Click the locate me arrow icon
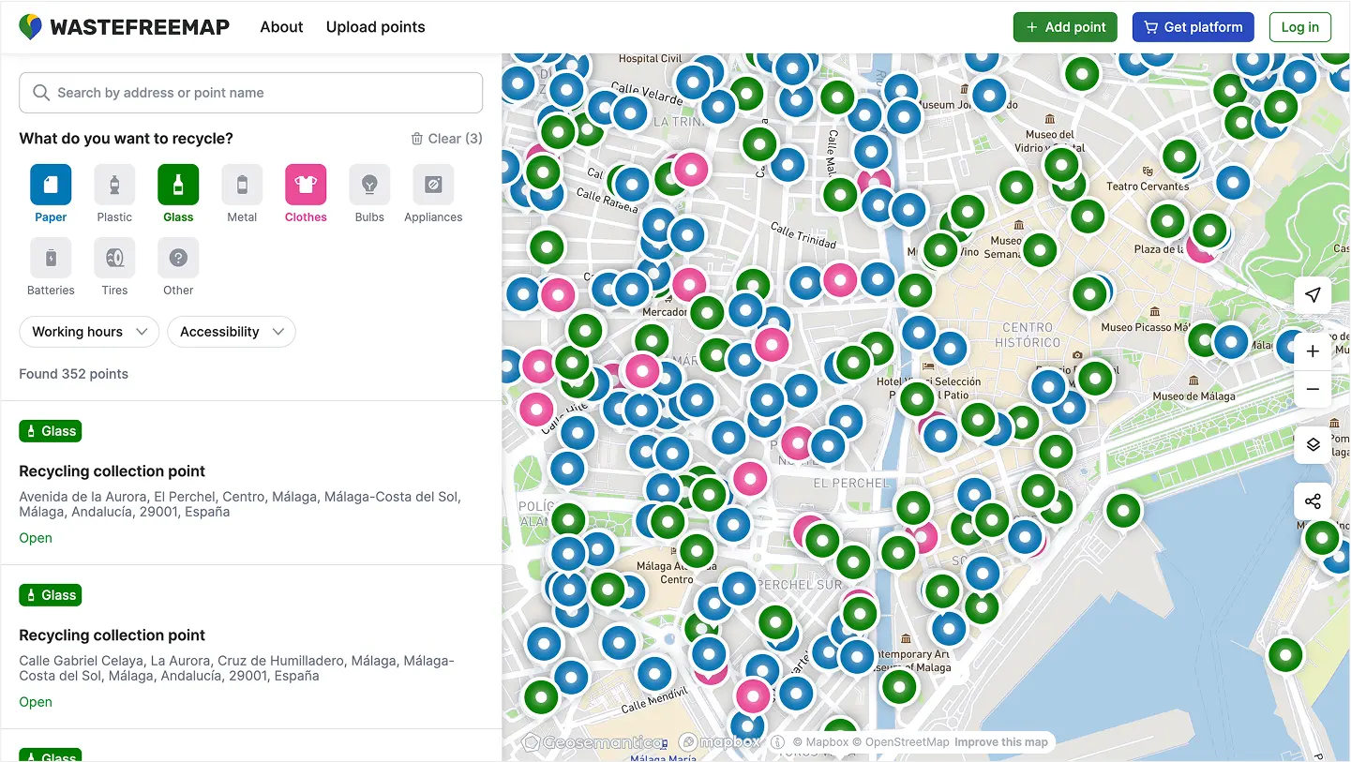The height and width of the screenshot is (762, 1351). pos(1313,295)
